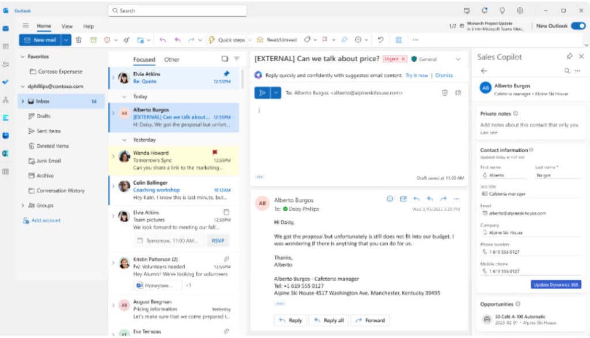This screenshot has width=590, height=338.
Task: Select the Undo icon in the ribbon
Action: (380, 39)
